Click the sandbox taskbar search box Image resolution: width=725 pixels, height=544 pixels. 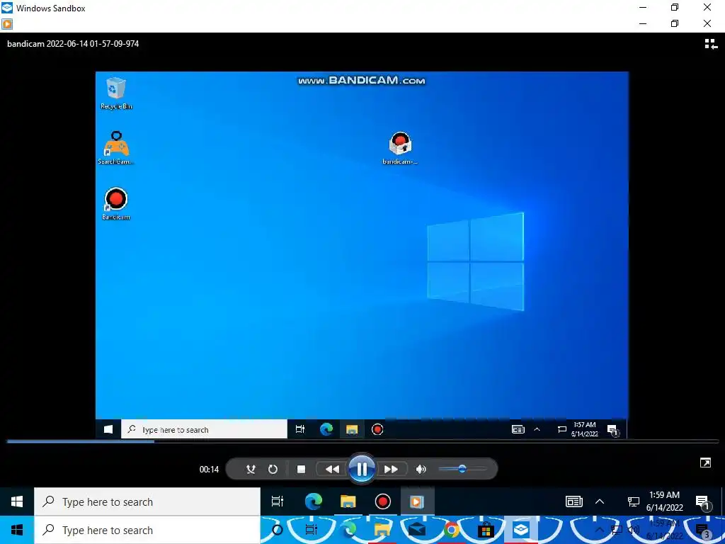147,501
